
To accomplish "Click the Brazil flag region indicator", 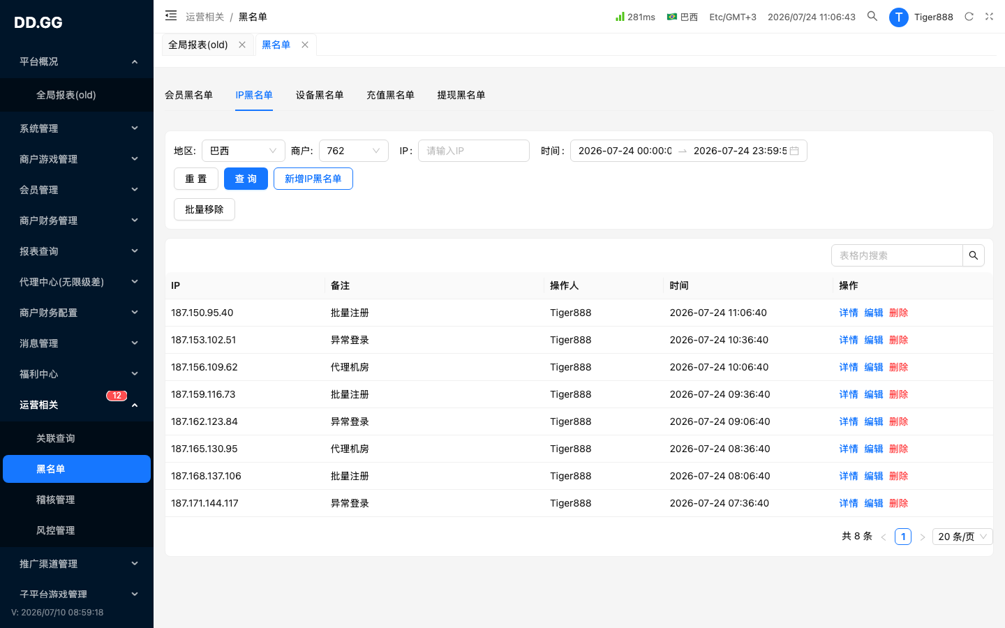I will click(683, 17).
